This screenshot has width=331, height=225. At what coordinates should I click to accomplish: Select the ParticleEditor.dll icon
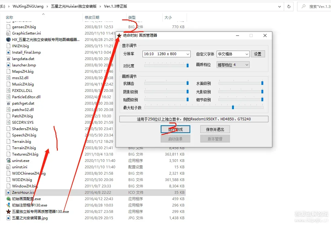tap(8, 97)
